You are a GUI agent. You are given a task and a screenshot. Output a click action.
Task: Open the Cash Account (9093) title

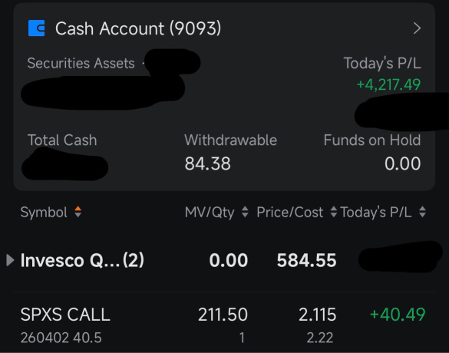[138, 28]
